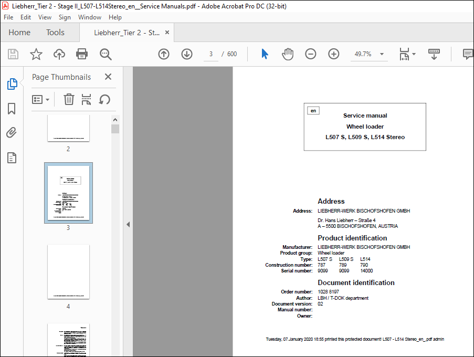Screen dimensions: 474x357
Task: Close the Page Thumbnails panel
Action: coord(108,77)
